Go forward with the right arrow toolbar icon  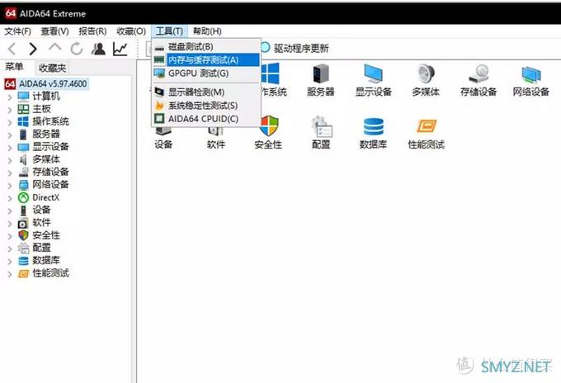coord(33,49)
